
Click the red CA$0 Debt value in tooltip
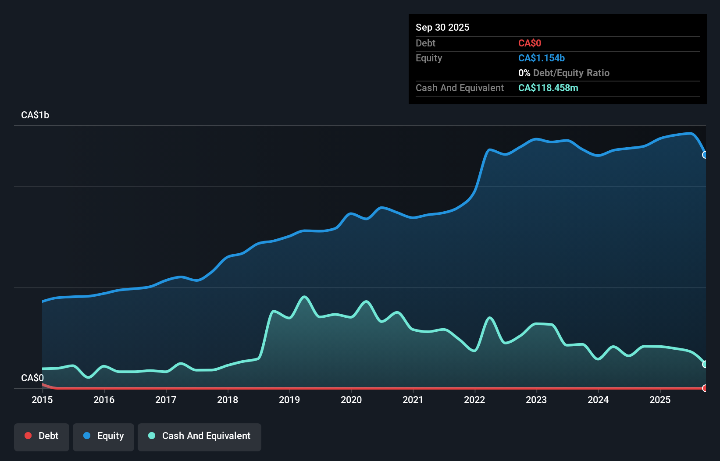pyautogui.click(x=530, y=43)
